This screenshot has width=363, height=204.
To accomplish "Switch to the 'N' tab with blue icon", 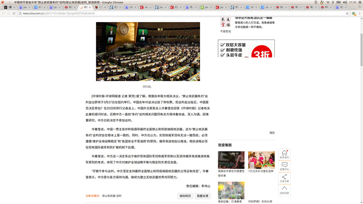I will tap(40, 7).
